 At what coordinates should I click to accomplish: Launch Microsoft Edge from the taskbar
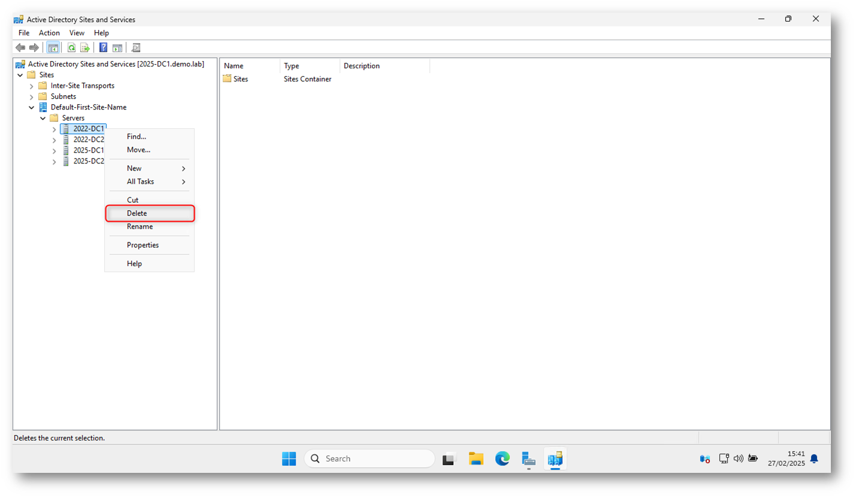point(502,459)
